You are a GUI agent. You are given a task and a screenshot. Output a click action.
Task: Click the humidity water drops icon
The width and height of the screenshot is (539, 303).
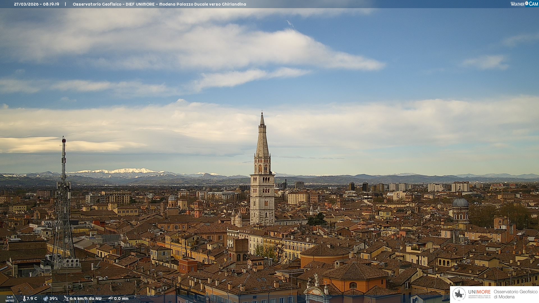pyautogui.click(x=45, y=299)
